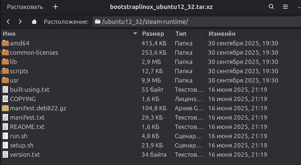This screenshot has height=165, width=301.
Task: Select the amd64 folder icon
Action: click(5, 43)
